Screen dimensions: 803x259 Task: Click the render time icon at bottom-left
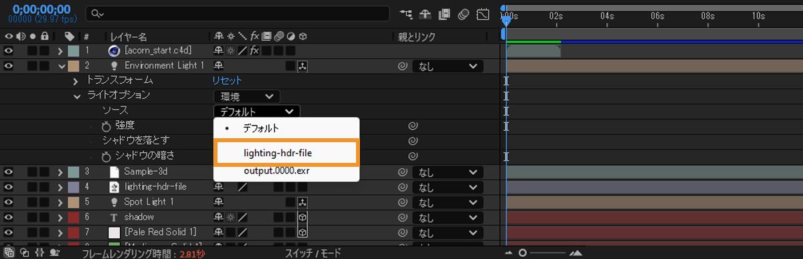point(56,253)
